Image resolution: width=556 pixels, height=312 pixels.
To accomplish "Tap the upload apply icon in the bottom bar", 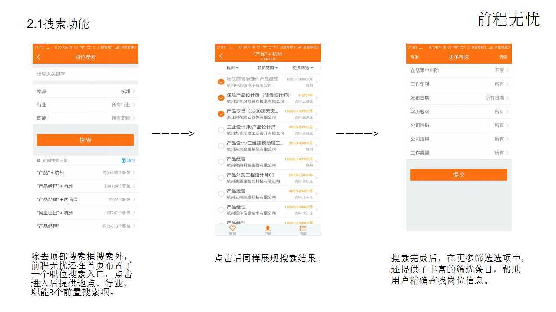I will 268,228.
